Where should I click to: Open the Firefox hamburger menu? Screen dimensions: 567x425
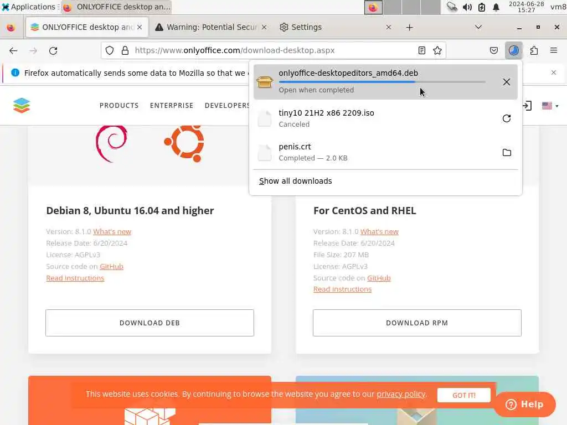[554, 50]
